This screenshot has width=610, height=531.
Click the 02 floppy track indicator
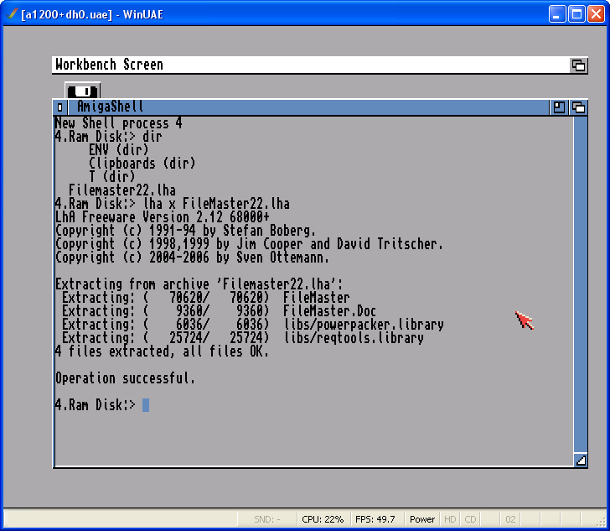tap(510, 519)
